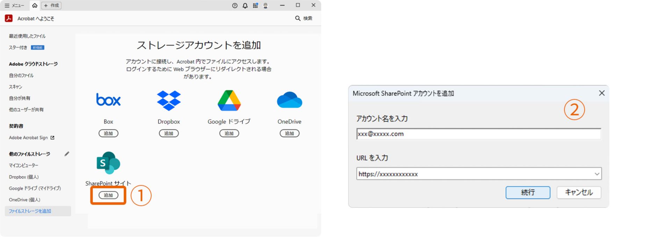Expand the URL dropdown arrow
The image size is (671, 237).
597,174
